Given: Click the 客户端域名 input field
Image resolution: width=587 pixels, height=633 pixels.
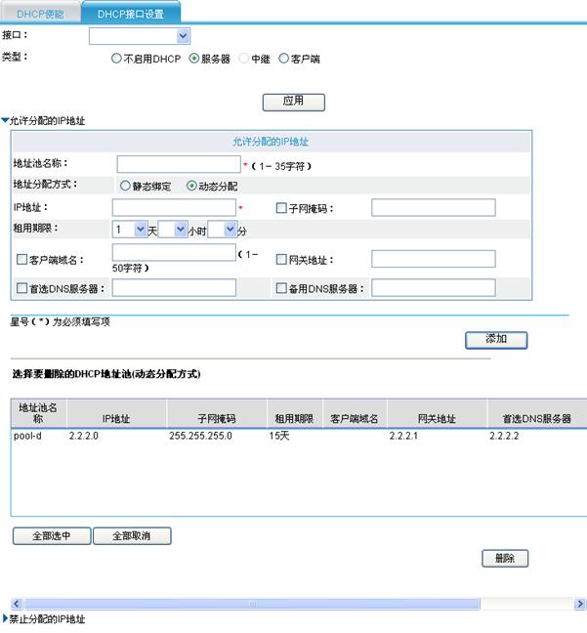Looking at the screenshot, I should [174, 253].
